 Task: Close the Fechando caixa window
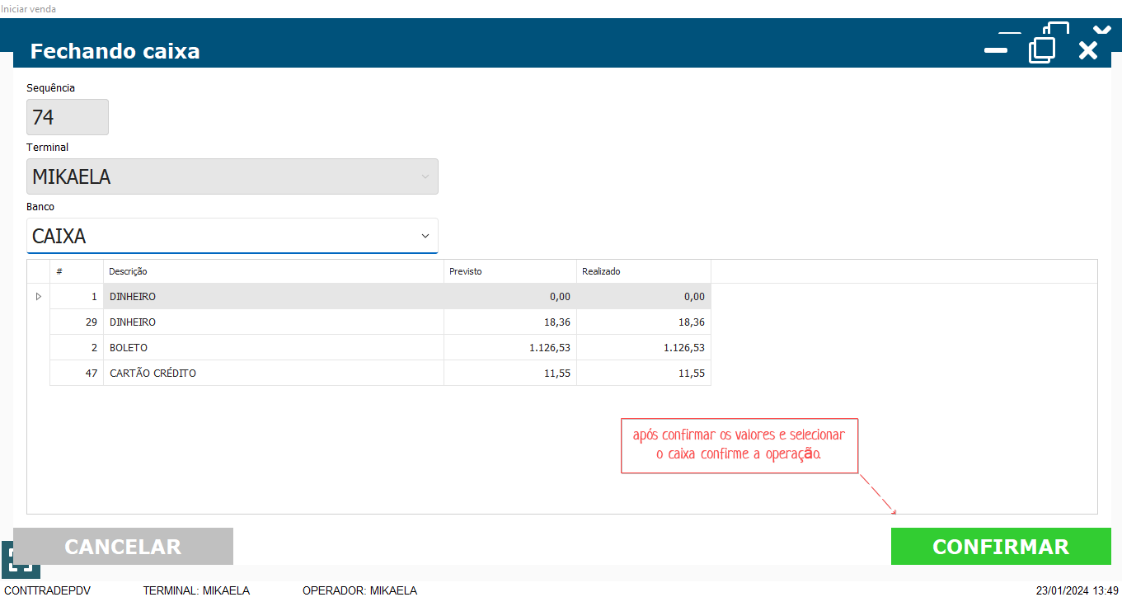coord(1088,50)
